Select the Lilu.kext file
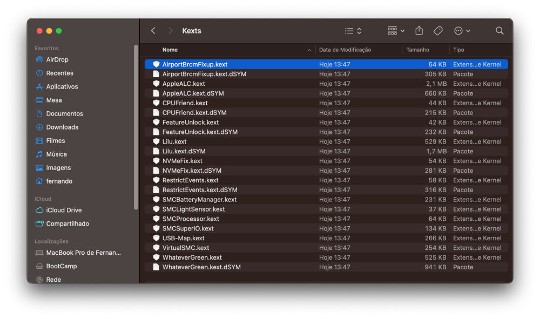This screenshot has height=319, width=540. pos(326,141)
